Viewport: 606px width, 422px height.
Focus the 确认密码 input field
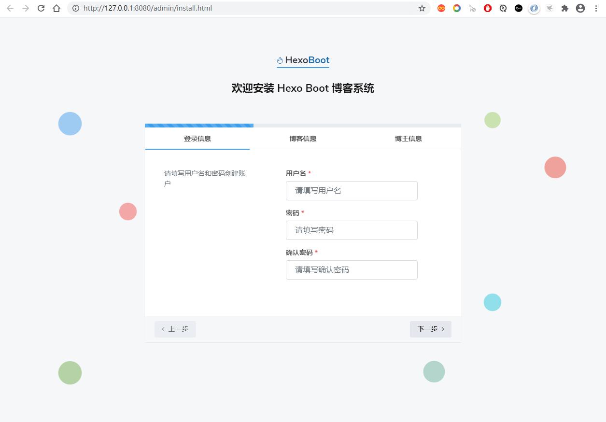point(352,270)
